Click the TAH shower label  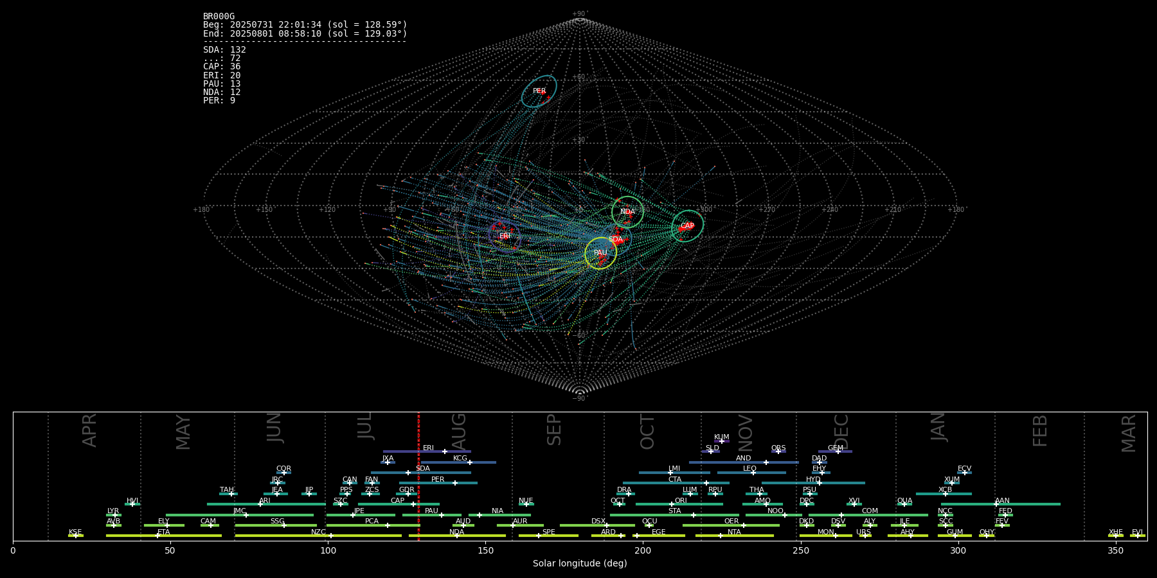pos(227,490)
